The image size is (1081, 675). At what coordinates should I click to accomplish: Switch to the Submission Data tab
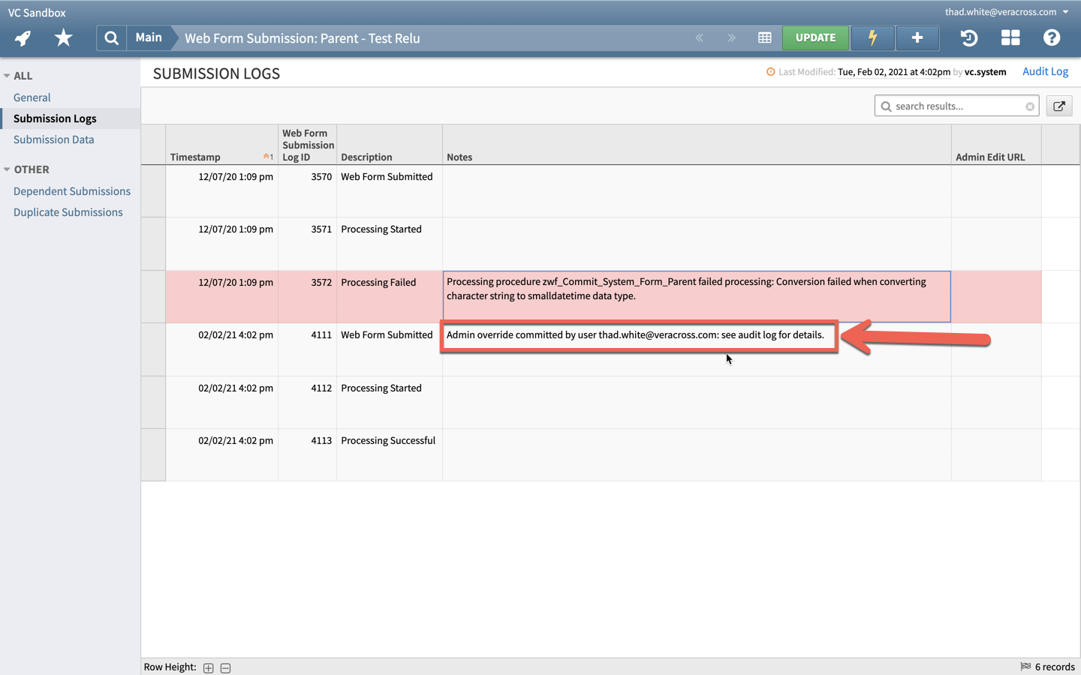coord(53,139)
